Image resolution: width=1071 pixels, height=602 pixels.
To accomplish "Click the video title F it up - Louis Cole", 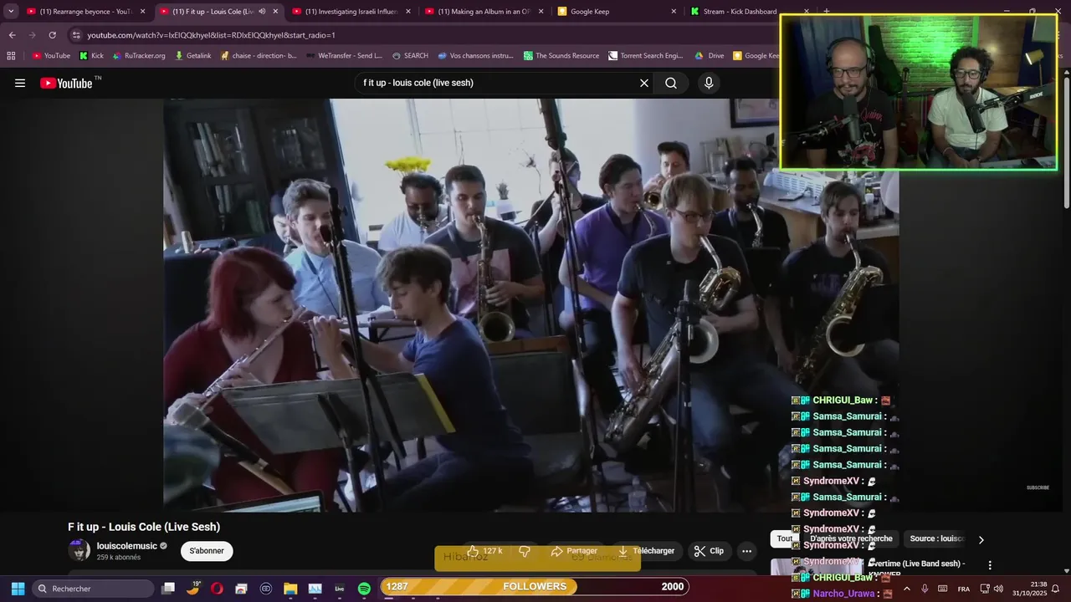I will coord(144,527).
